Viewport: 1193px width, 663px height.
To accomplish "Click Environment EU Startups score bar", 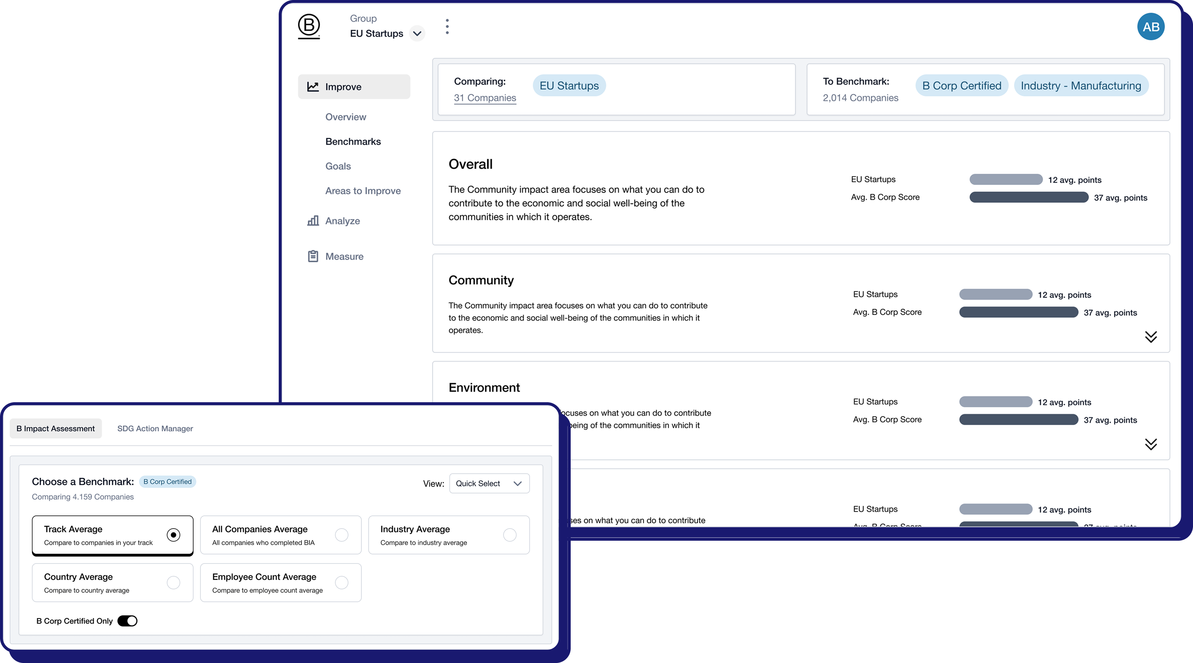I will coord(995,401).
